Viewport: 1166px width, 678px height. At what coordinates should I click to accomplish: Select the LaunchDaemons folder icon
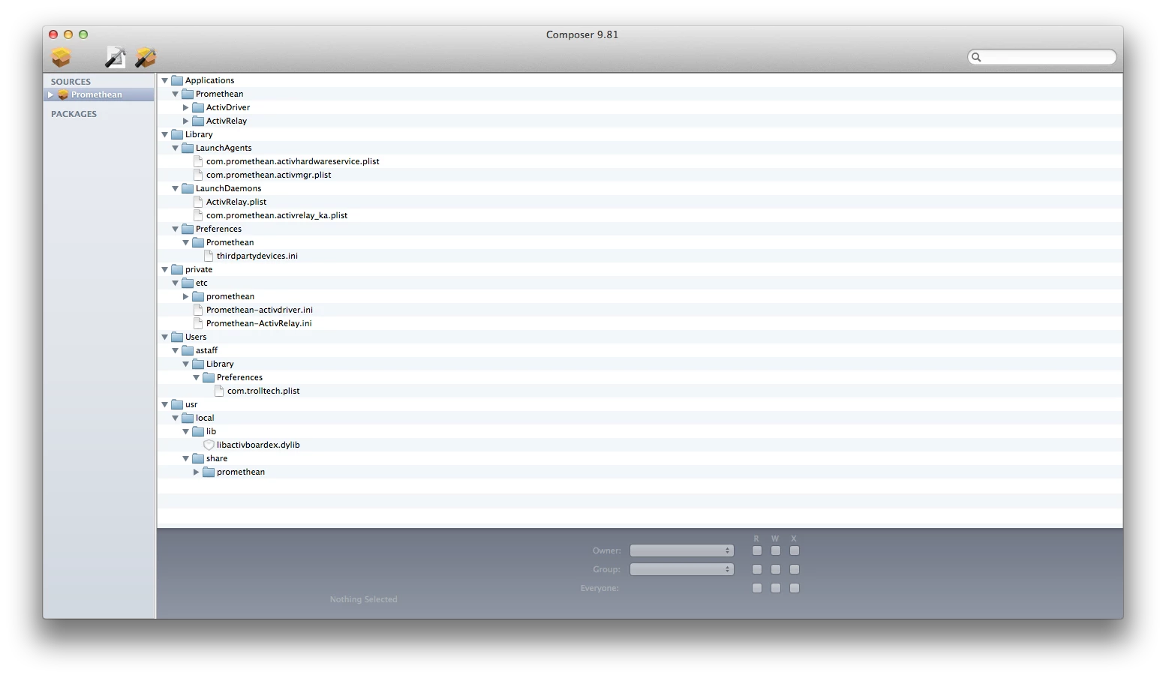click(x=188, y=188)
